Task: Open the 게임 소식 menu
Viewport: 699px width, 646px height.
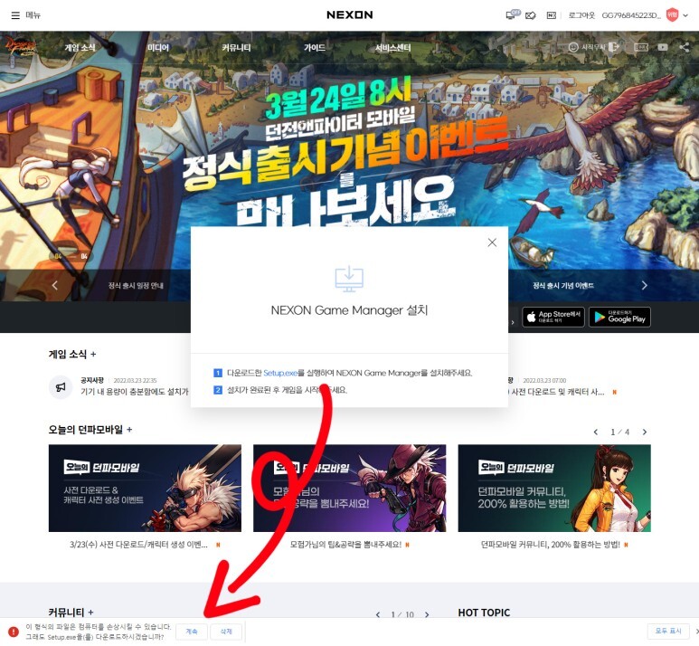Action: tap(80, 47)
